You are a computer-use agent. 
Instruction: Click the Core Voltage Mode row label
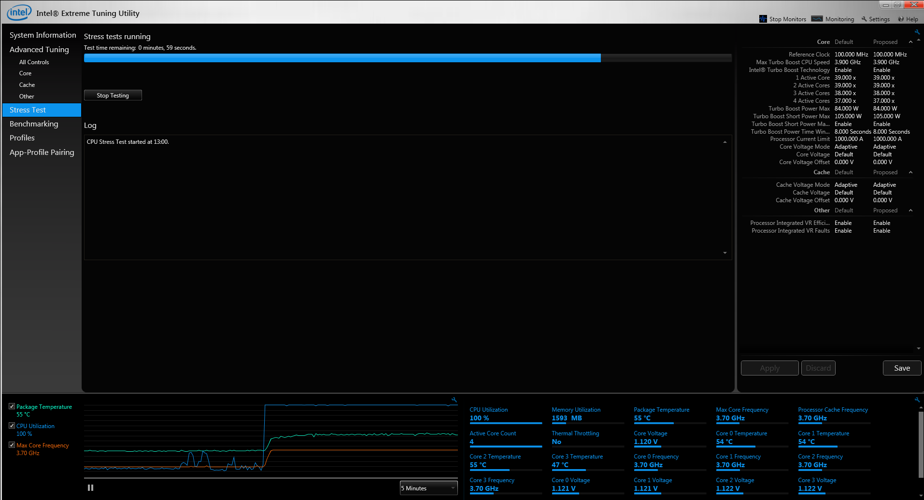coord(804,147)
